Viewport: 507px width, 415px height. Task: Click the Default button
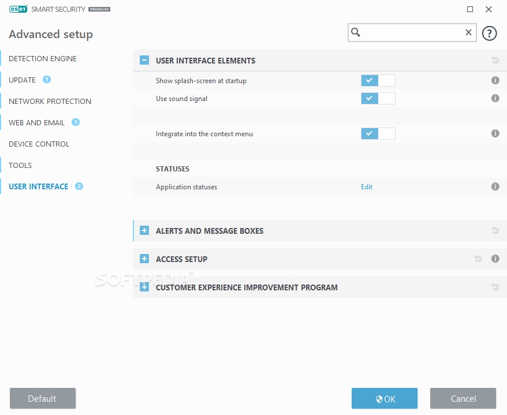[x=43, y=398]
